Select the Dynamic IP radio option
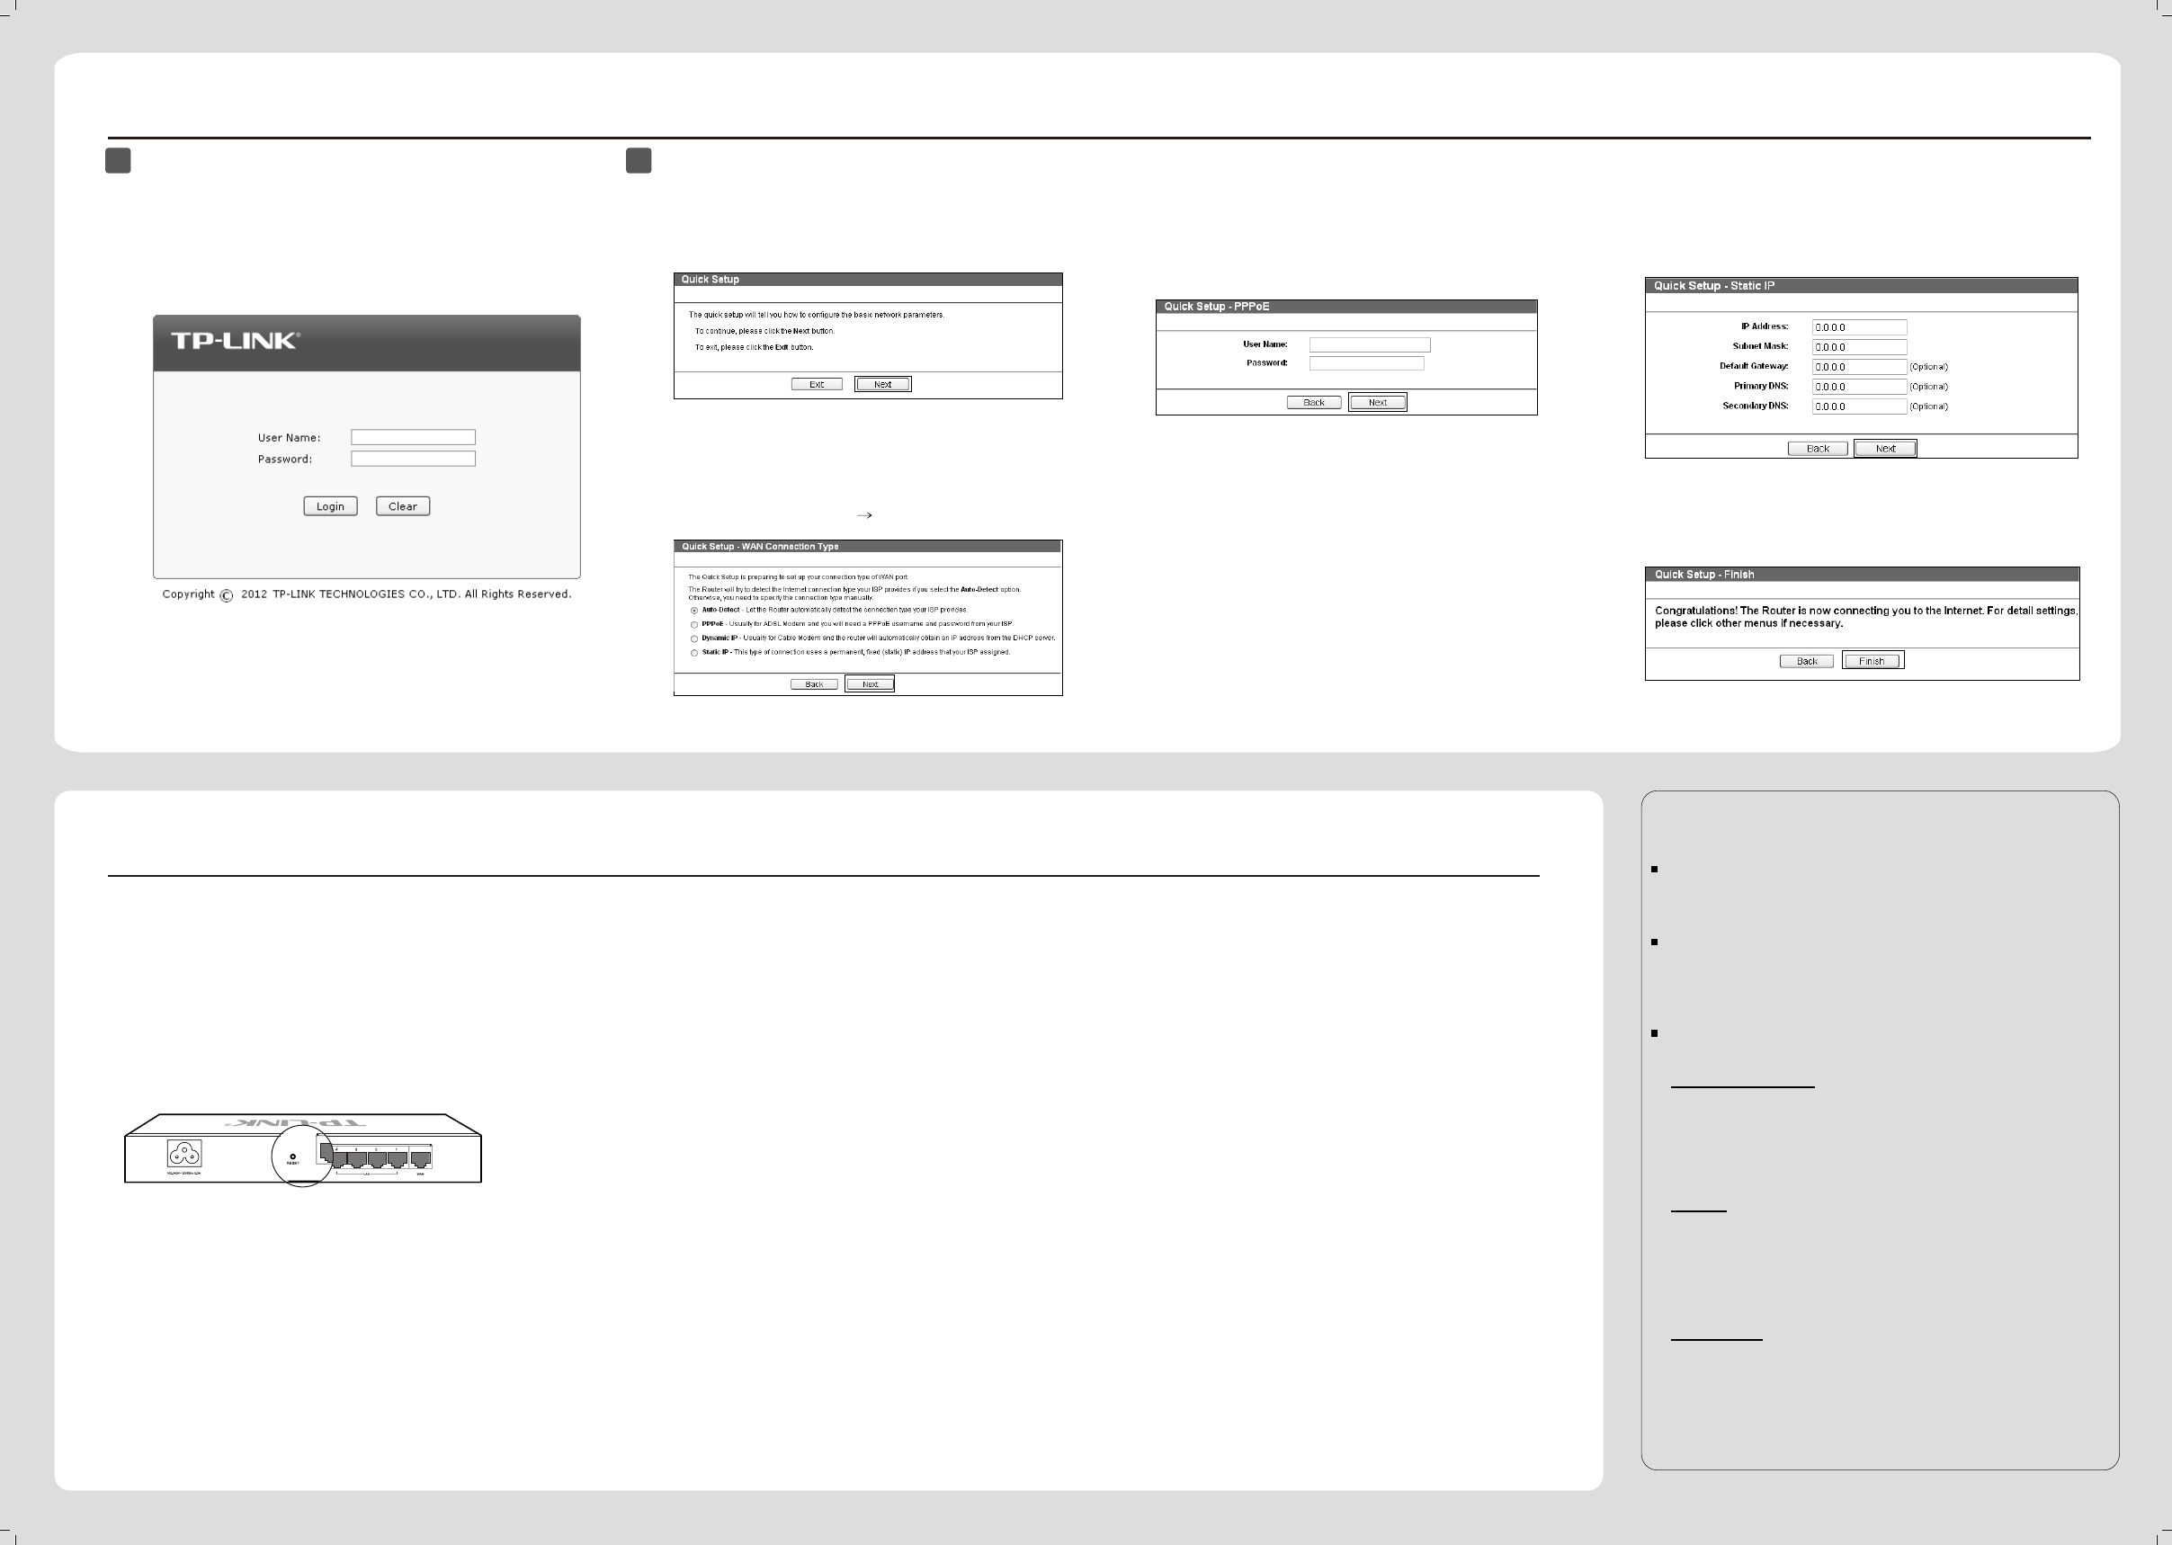Viewport: 2172px width, 1545px height. (x=694, y=639)
